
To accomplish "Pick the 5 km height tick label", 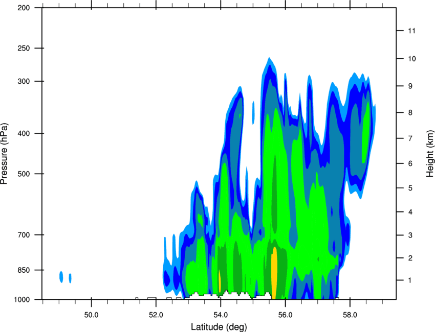I will point(410,188).
